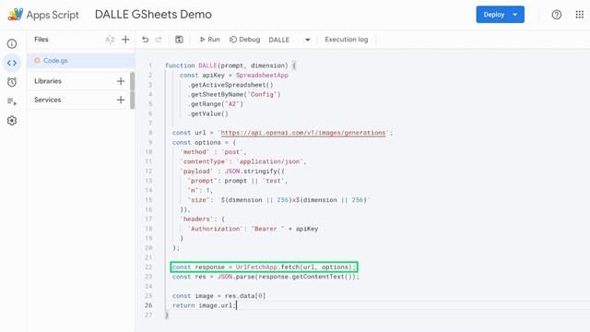The image size is (590, 332).
Task: Open the Help question mark icon
Action: tap(557, 15)
